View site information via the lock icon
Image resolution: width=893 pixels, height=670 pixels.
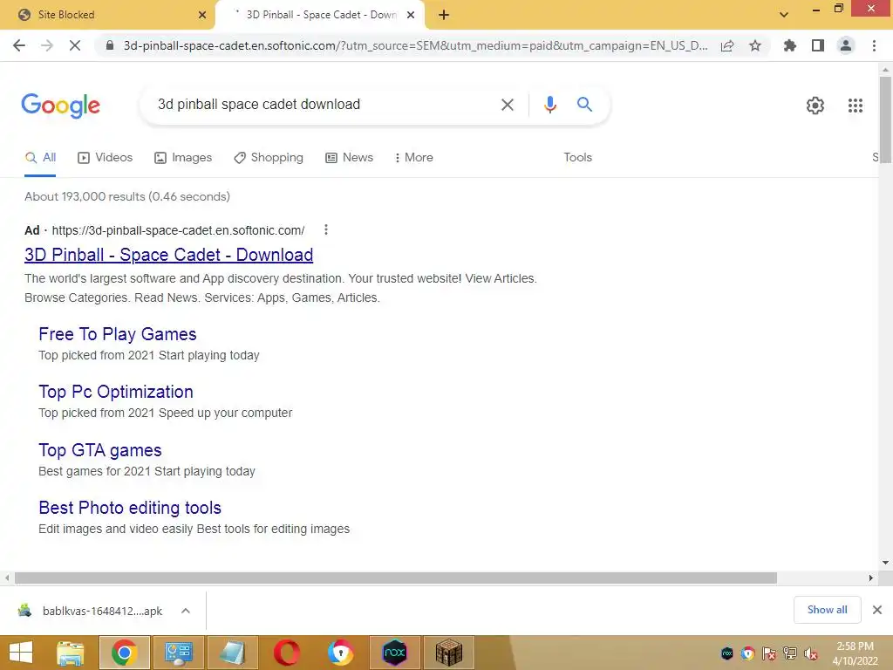click(x=110, y=45)
